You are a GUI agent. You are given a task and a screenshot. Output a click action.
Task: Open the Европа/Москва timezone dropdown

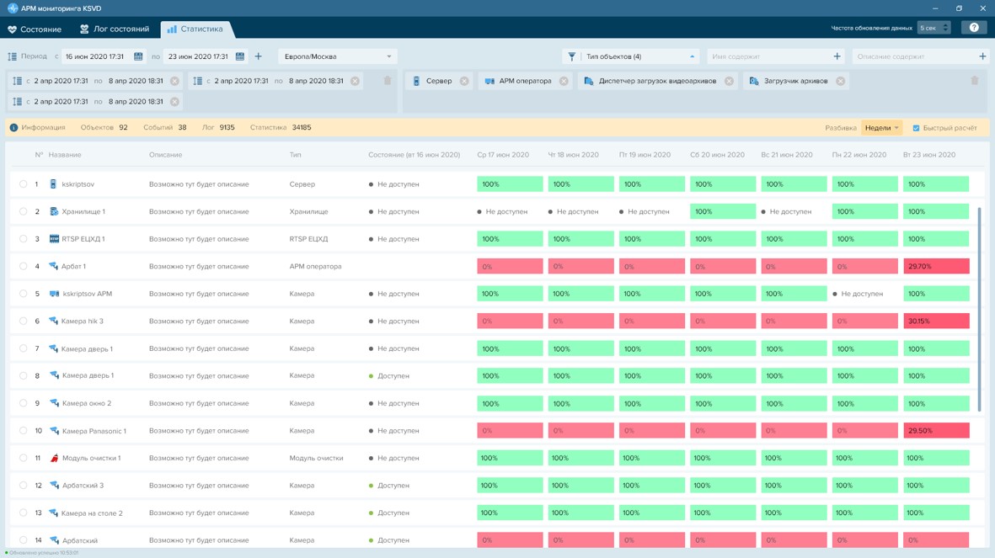point(337,56)
